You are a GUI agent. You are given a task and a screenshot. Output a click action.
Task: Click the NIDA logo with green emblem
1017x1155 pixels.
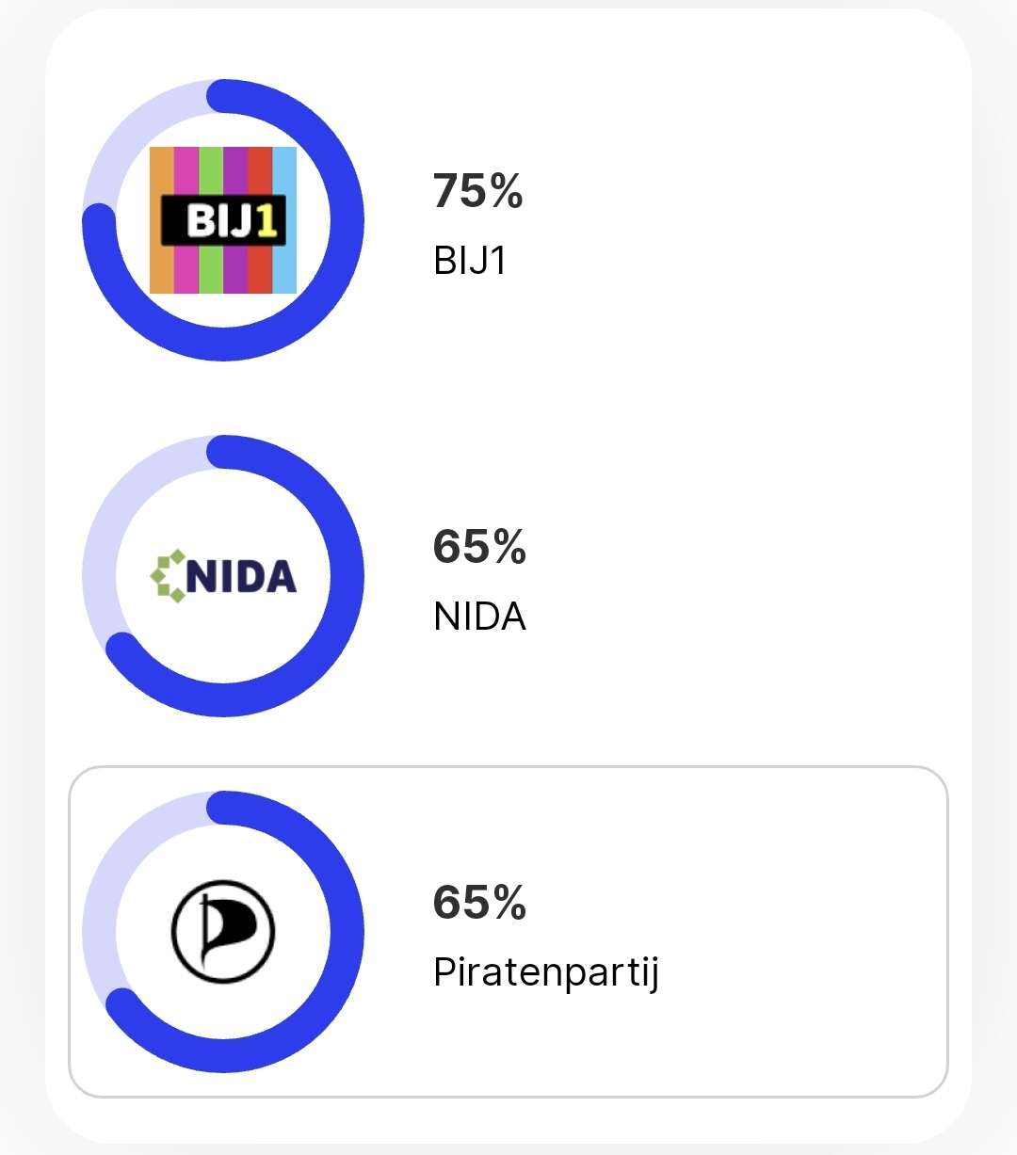223,576
